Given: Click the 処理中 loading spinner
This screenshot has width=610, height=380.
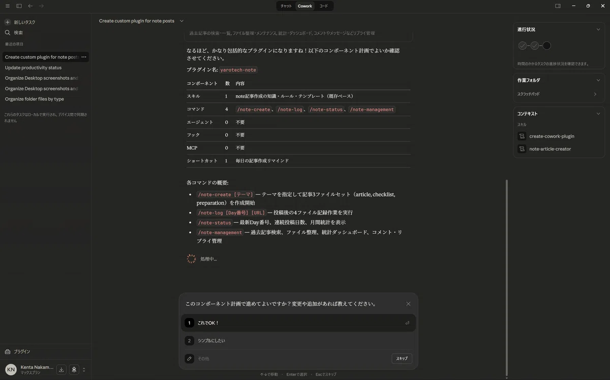Looking at the screenshot, I should pyautogui.click(x=191, y=259).
